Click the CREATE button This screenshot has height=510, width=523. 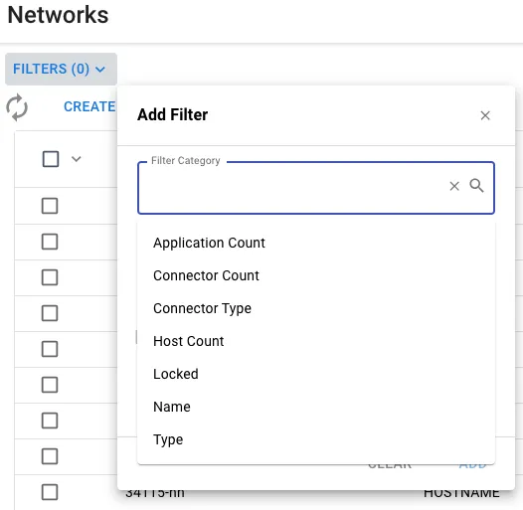point(89,106)
